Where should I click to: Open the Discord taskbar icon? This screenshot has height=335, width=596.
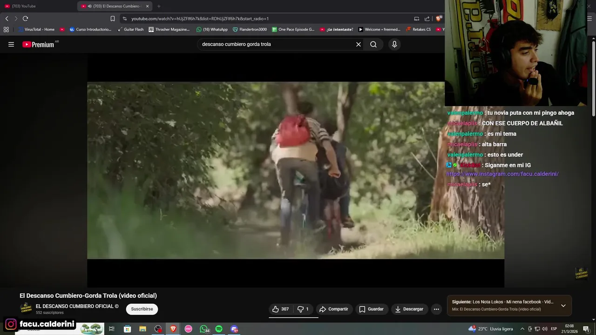pyautogui.click(x=234, y=329)
